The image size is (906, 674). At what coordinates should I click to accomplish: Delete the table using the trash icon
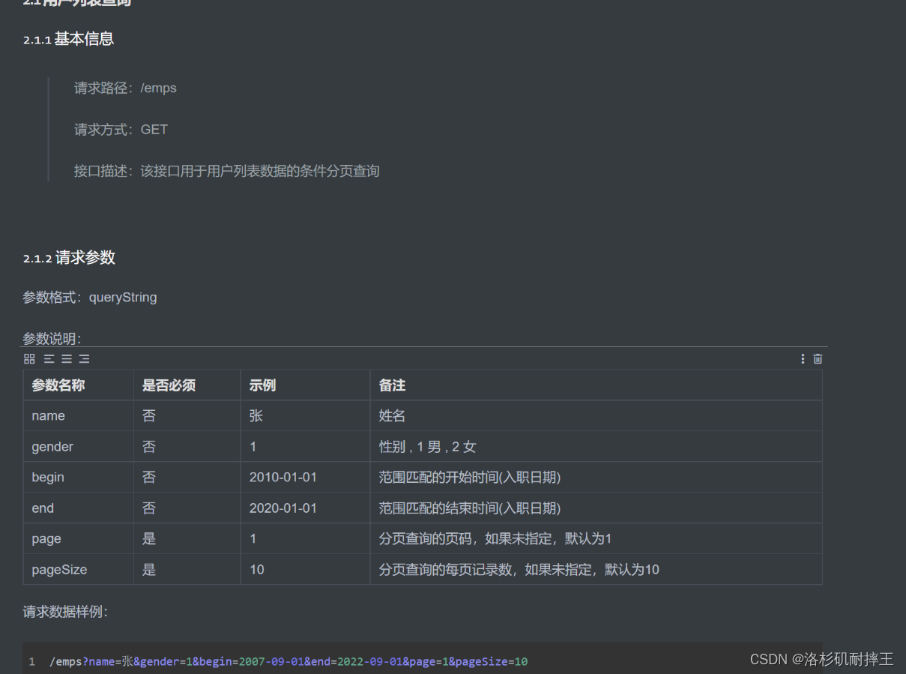pyautogui.click(x=818, y=358)
